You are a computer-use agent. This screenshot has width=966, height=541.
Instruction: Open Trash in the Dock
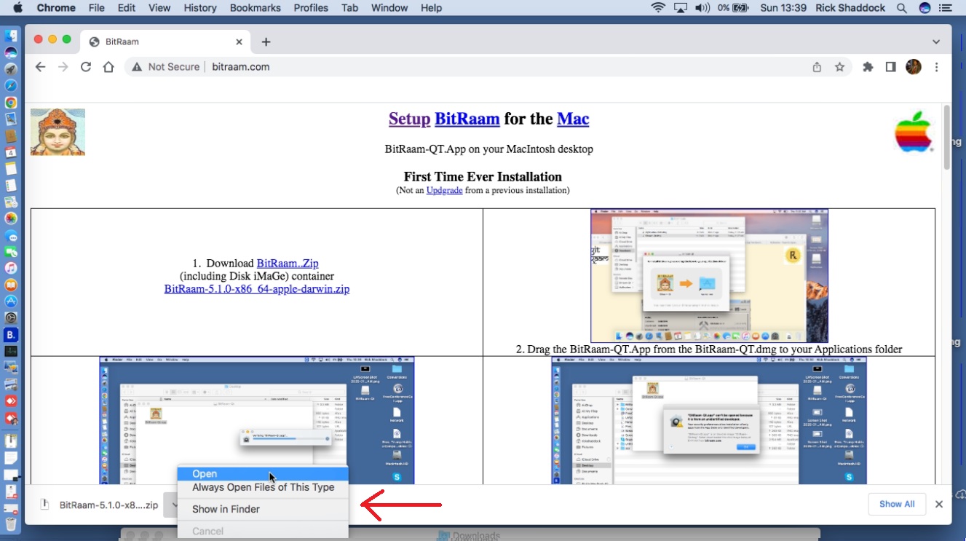(11, 524)
